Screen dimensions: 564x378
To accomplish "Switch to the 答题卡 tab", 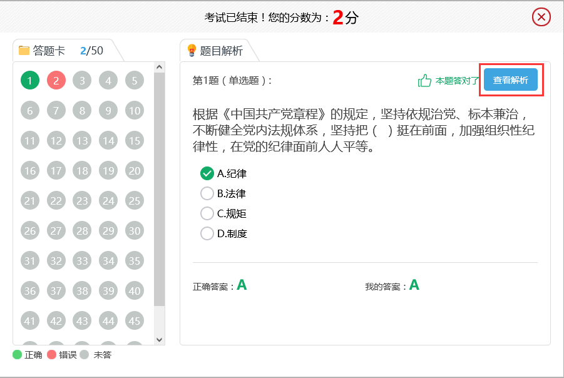I will click(x=61, y=51).
